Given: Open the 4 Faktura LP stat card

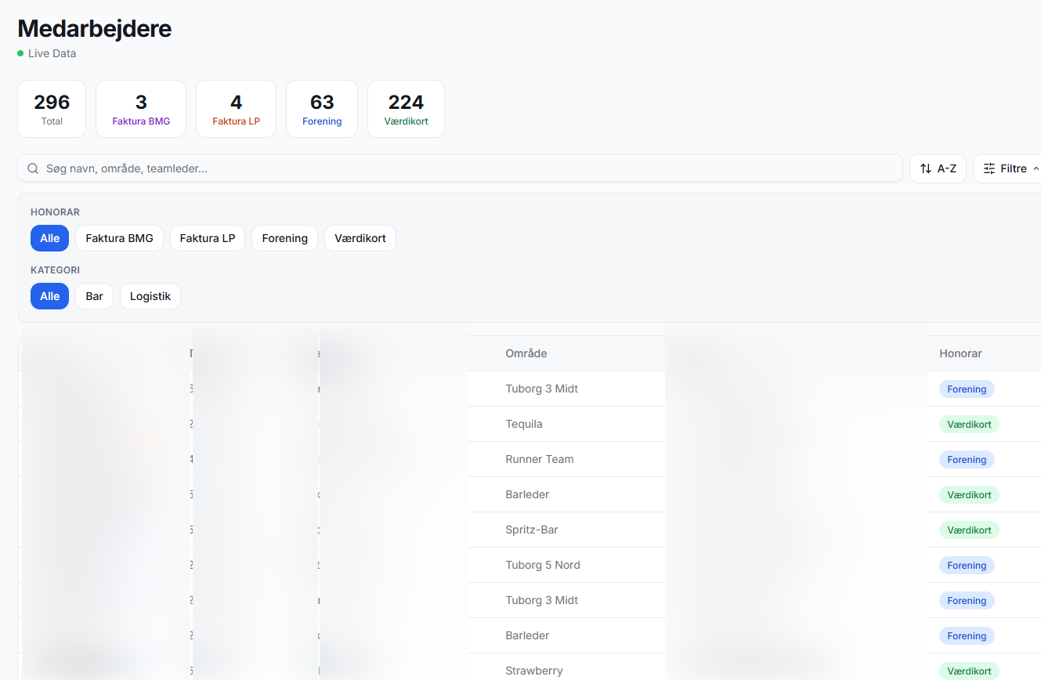Looking at the screenshot, I should tap(236, 109).
